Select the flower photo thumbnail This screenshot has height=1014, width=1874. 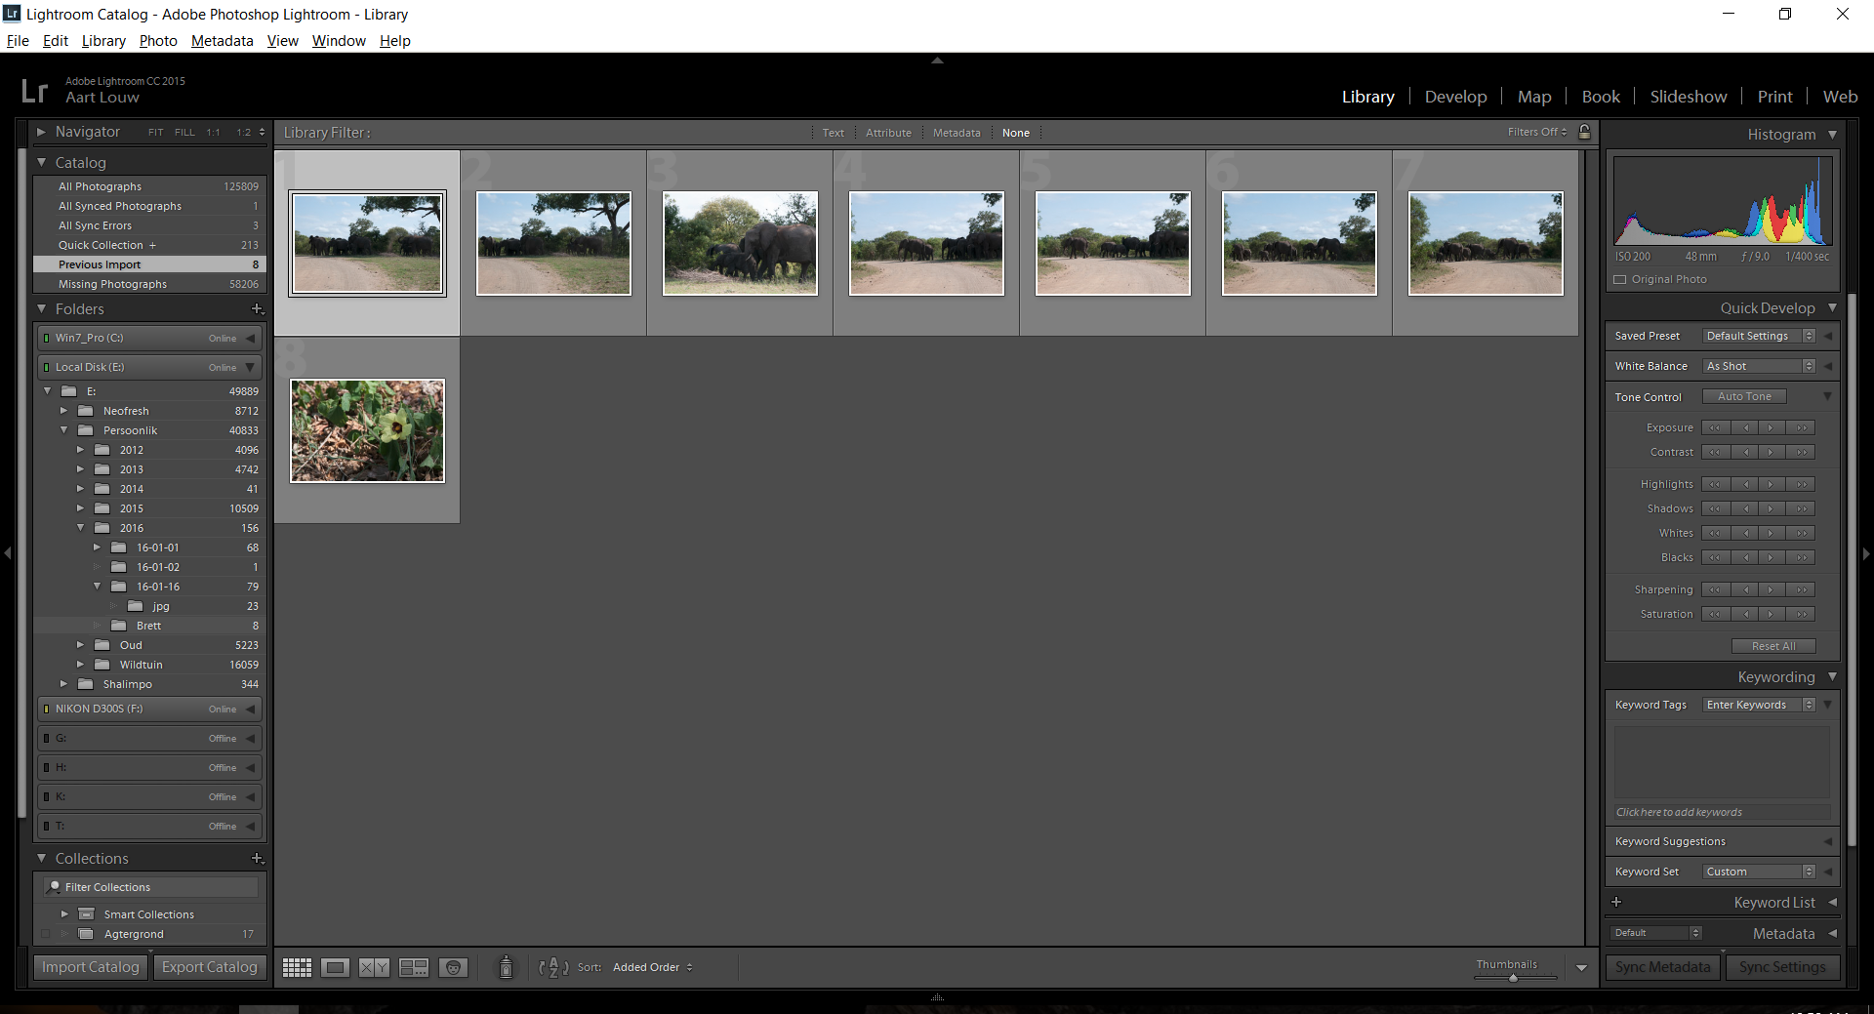coord(367,430)
